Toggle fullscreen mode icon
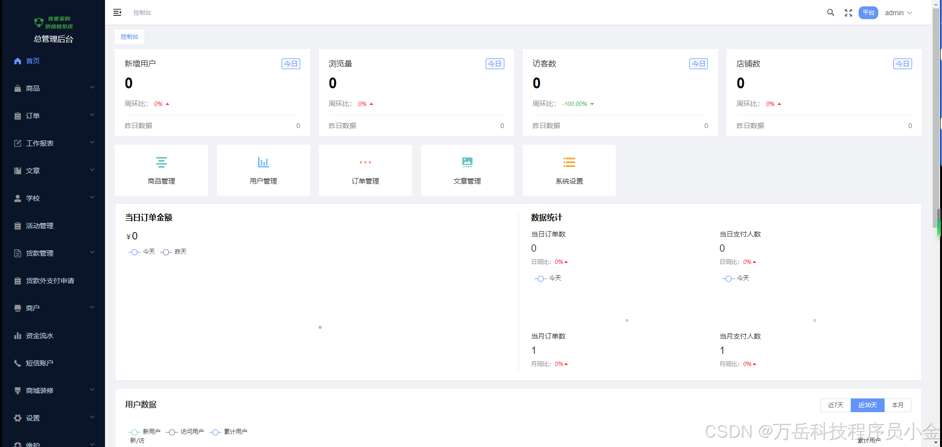 (848, 13)
